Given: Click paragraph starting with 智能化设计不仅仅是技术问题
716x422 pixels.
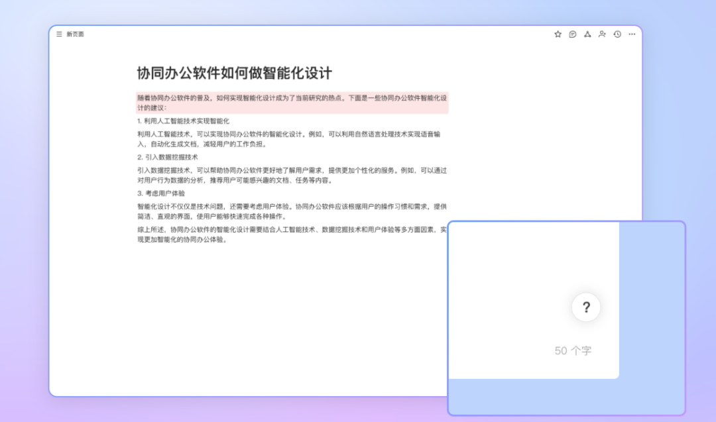Looking at the screenshot, I should pyautogui.click(x=292, y=211).
